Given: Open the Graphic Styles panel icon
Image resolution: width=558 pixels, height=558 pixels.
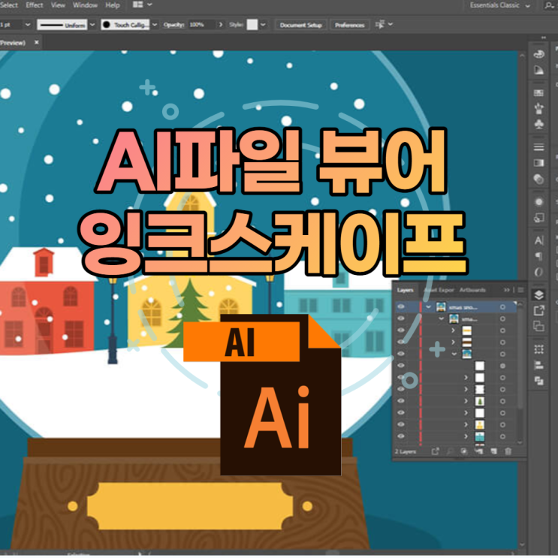Looking at the screenshot, I should pyautogui.click(x=538, y=218).
